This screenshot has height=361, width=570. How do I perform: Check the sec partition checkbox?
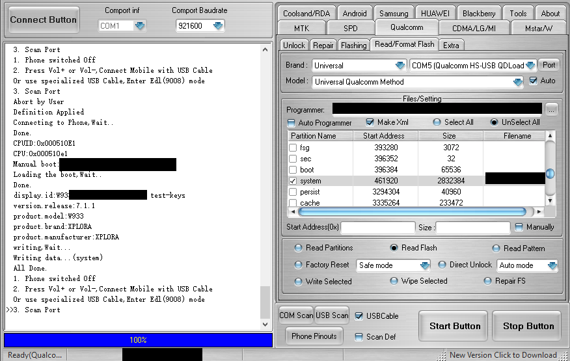click(293, 159)
